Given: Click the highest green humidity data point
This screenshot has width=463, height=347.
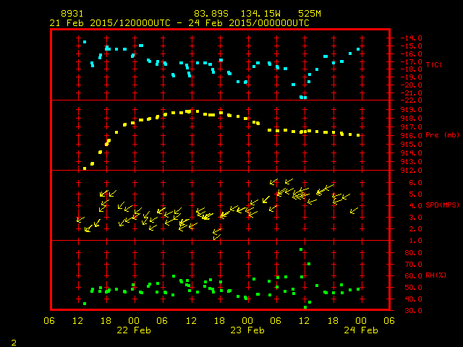Looking at the screenshot, I should coord(301,250).
